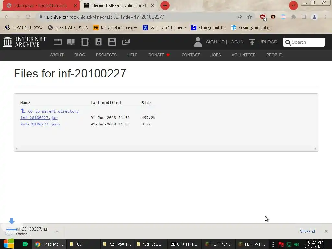This screenshot has width=332, height=249.
Task: Open the Internet Archive home logo
Action: [x=25, y=42]
